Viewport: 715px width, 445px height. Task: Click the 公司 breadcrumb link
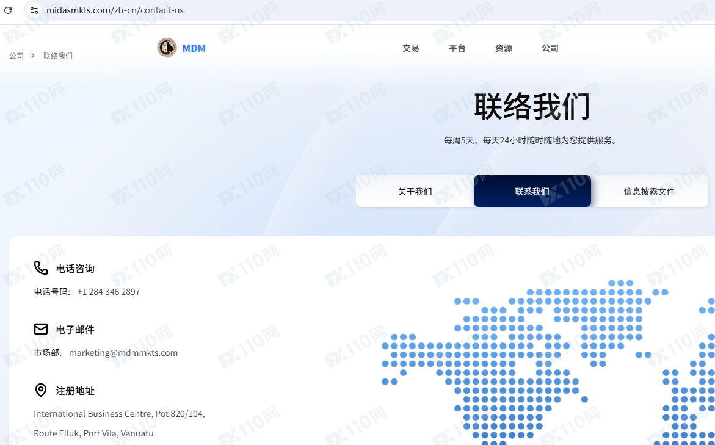16,56
